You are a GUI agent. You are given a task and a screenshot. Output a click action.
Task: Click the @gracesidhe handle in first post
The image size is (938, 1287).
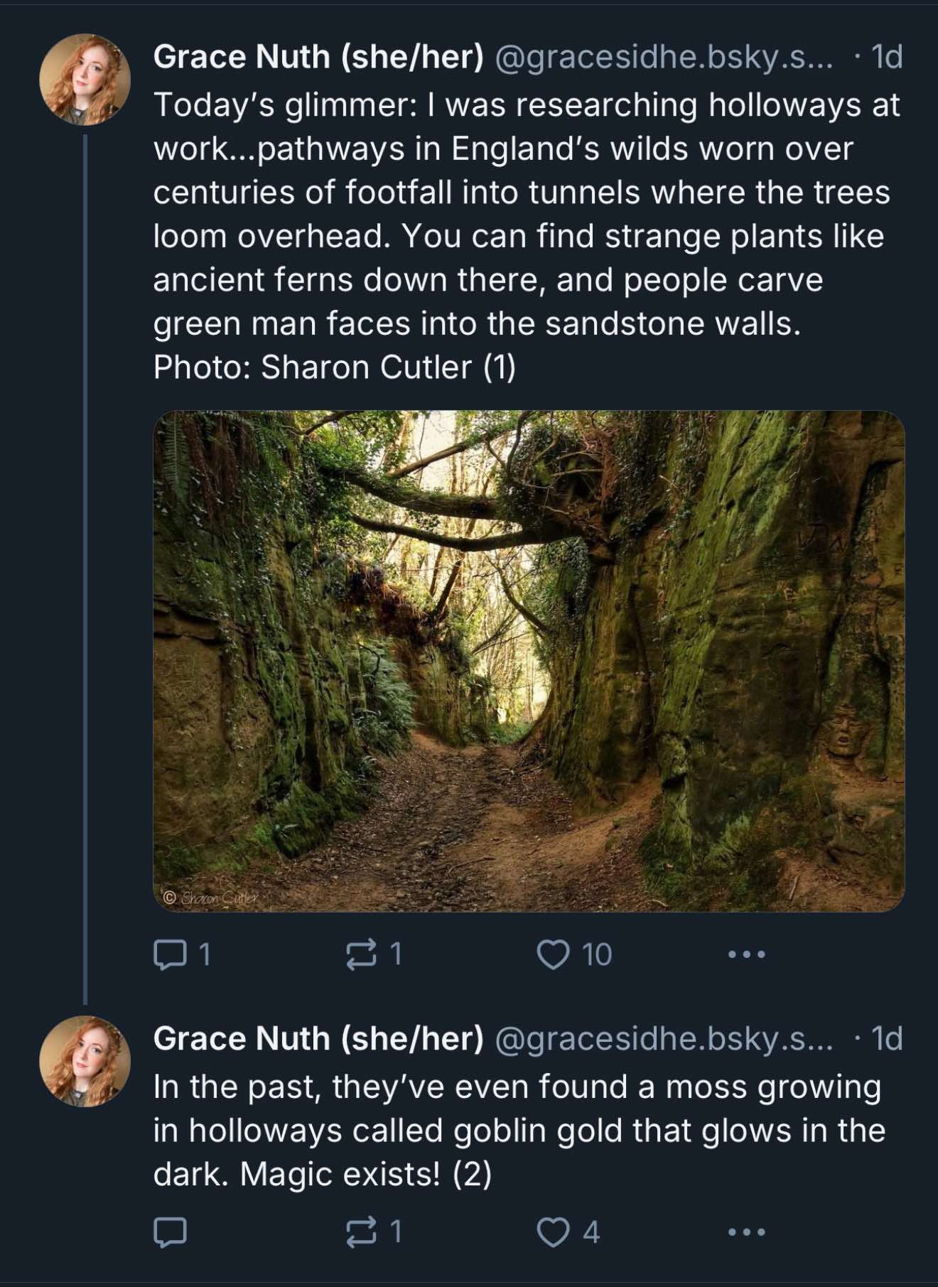click(x=661, y=57)
